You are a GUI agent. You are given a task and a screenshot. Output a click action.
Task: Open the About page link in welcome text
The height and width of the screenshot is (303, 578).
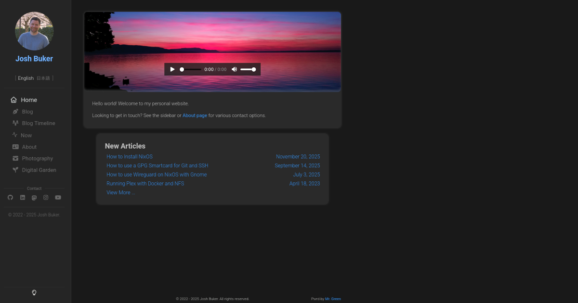point(195,115)
